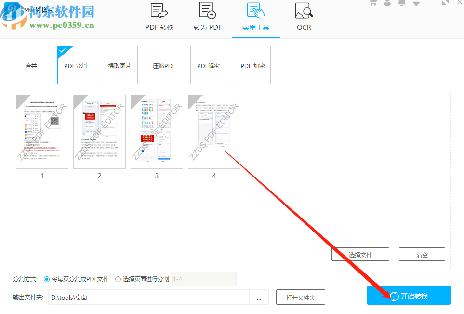Click the output folder path field
The width and height of the screenshot is (464, 314).
tap(149, 298)
